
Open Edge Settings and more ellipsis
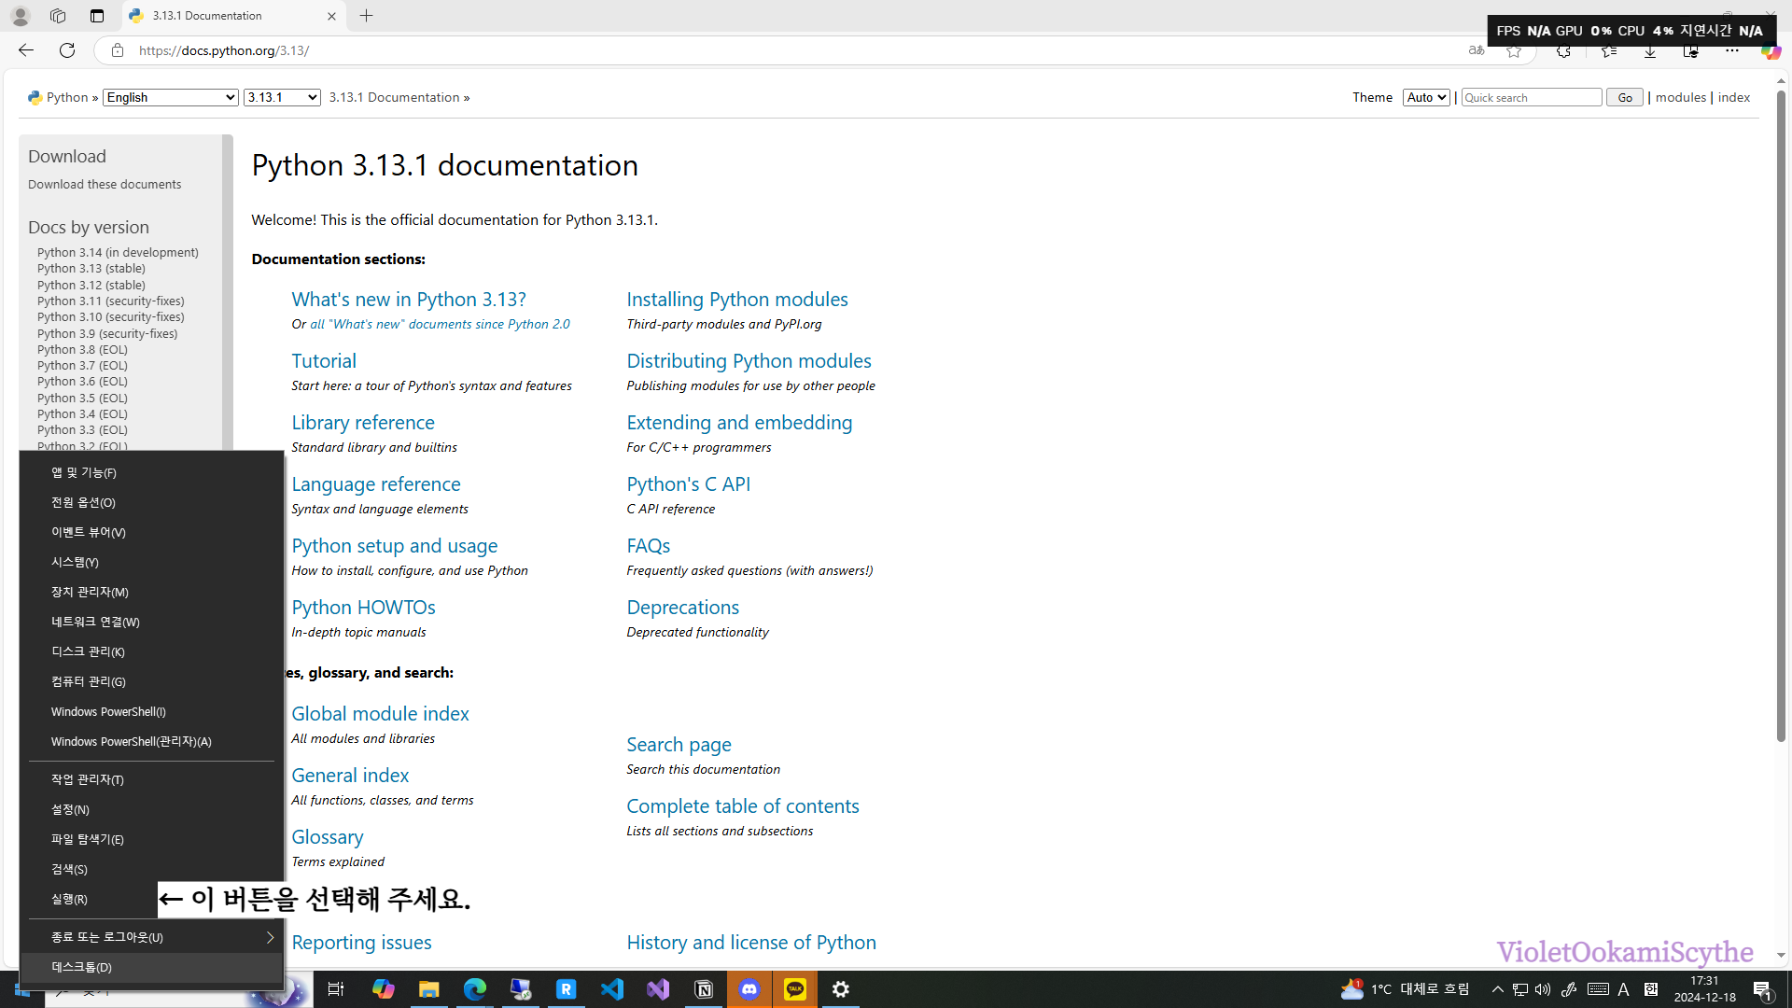(1732, 50)
